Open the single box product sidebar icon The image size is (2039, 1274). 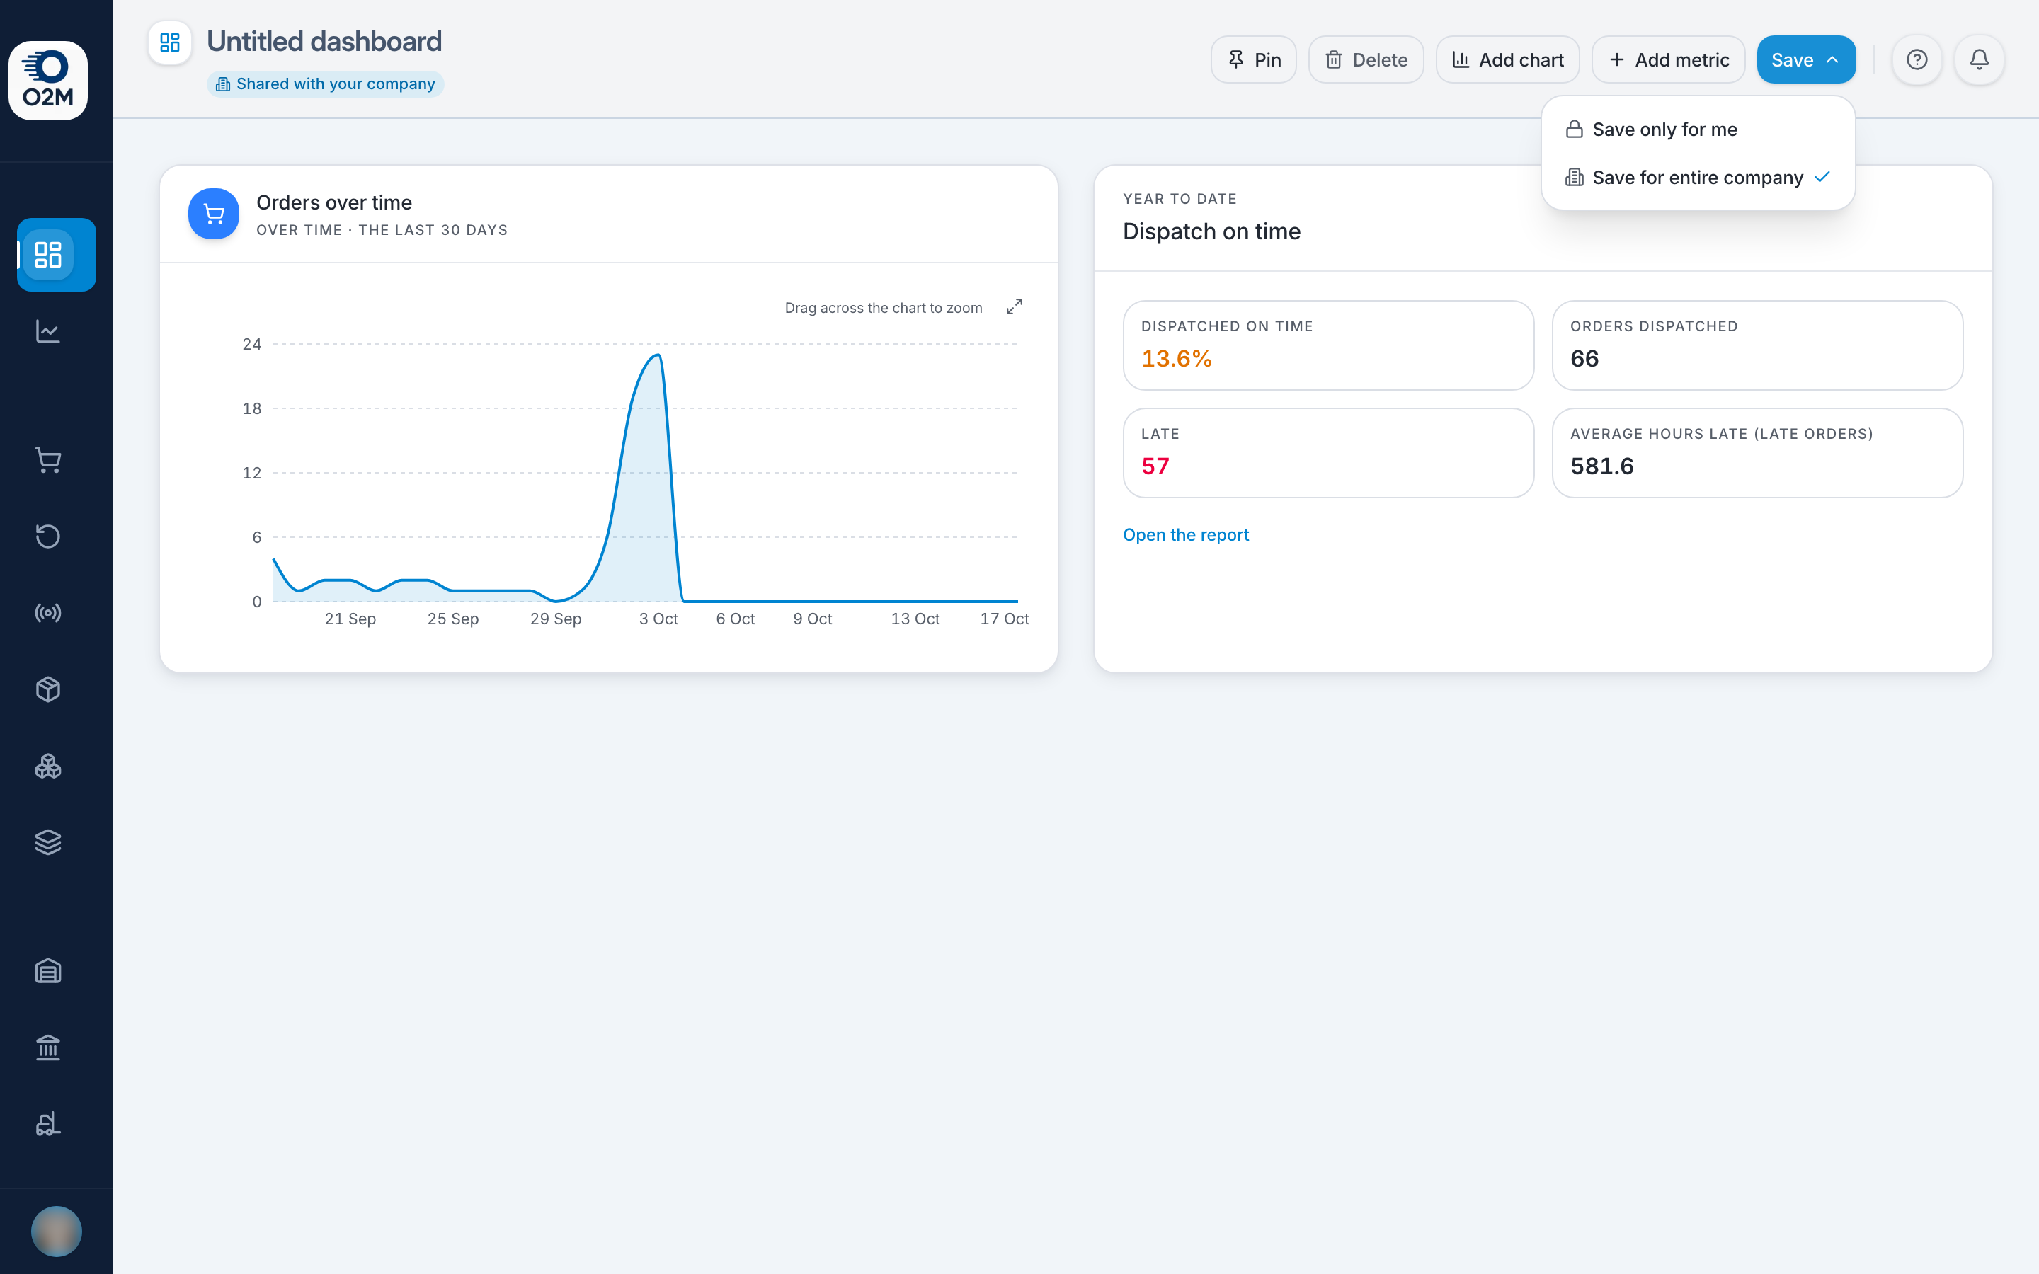coord(48,689)
